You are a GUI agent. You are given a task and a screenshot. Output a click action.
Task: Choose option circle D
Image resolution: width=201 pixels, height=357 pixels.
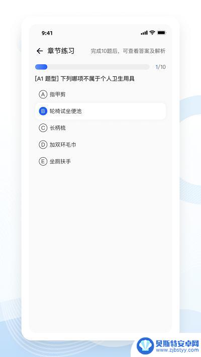[43, 145]
